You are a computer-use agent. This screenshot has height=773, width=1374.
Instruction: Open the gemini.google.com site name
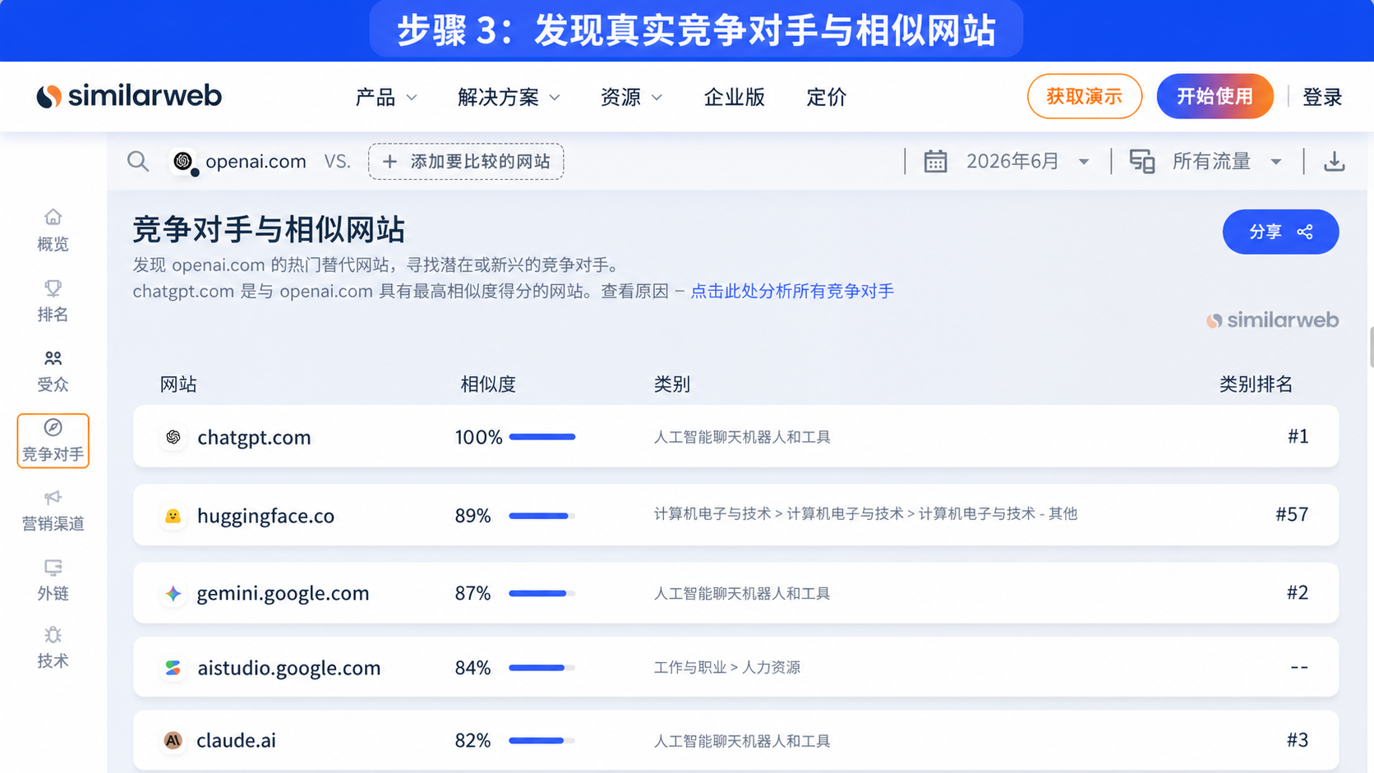click(283, 593)
